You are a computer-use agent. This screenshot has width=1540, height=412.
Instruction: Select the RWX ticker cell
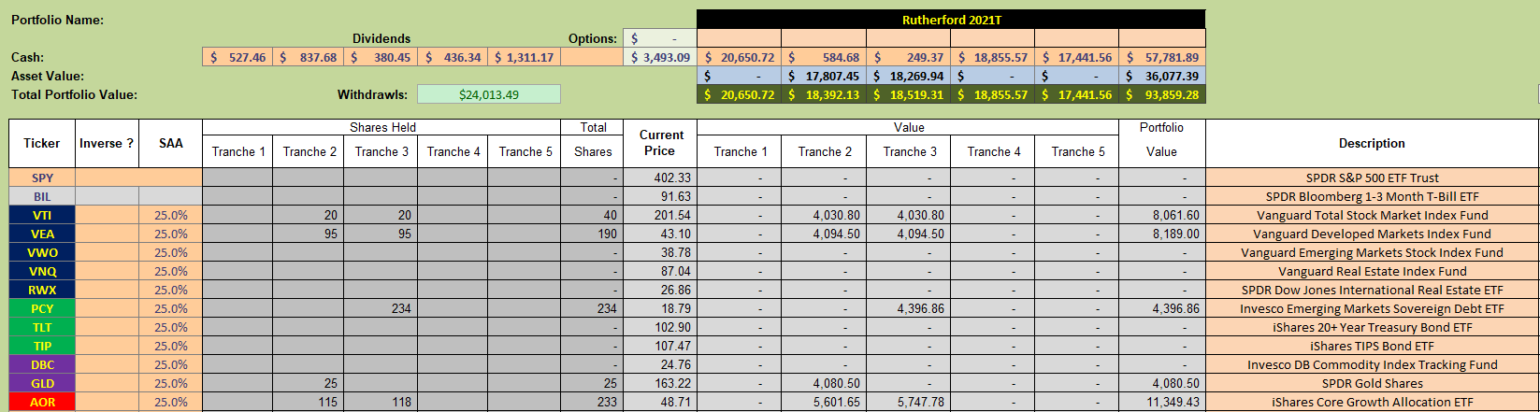point(42,290)
